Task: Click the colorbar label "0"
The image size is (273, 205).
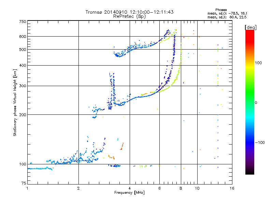Action: [x=256, y=103]
